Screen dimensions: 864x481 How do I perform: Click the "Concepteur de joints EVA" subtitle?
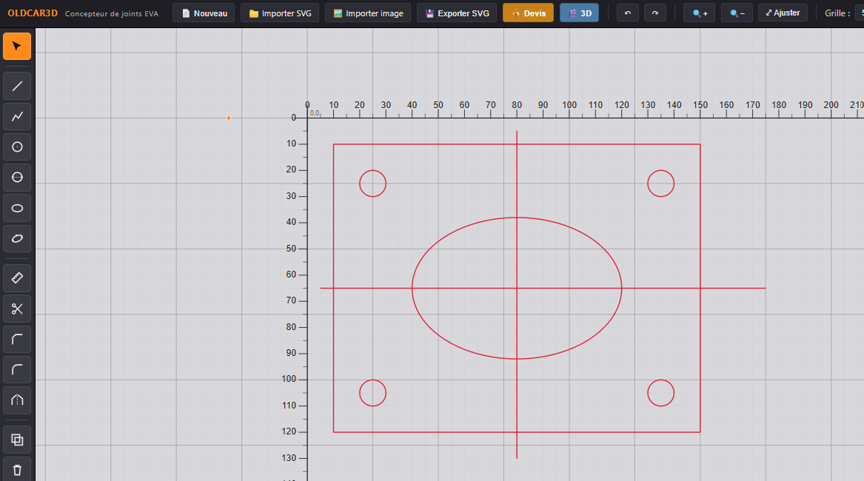point(111,13)
